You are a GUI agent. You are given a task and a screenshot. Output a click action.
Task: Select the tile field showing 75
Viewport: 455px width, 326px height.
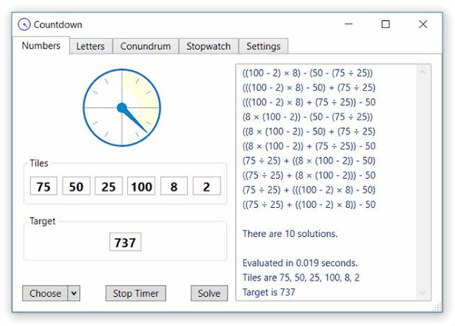point(44,186)
